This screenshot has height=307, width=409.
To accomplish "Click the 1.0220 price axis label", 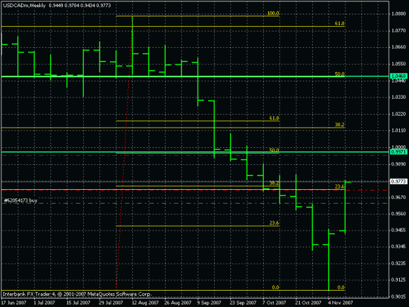I will click(x=399, y=114).
